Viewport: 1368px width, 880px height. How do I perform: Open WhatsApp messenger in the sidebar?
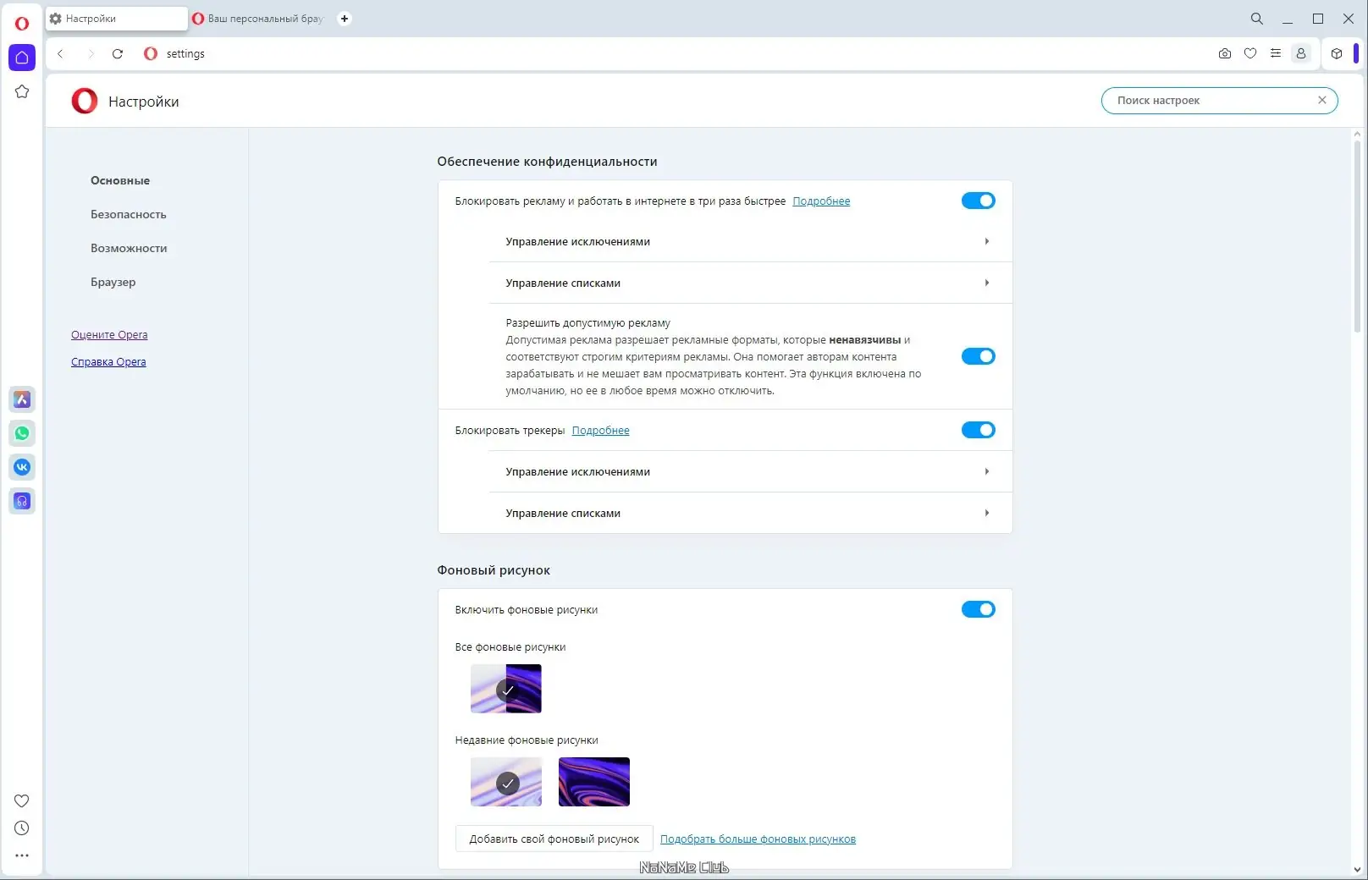[22, 433]
